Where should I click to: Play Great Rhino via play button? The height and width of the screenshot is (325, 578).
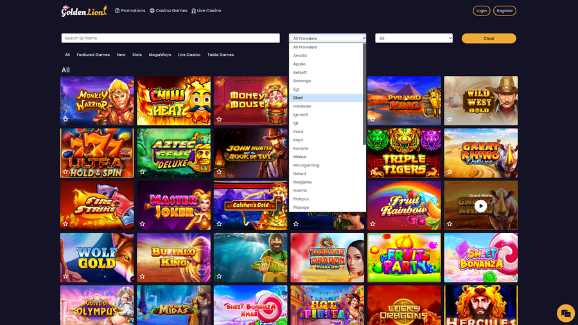click(480, 206)
